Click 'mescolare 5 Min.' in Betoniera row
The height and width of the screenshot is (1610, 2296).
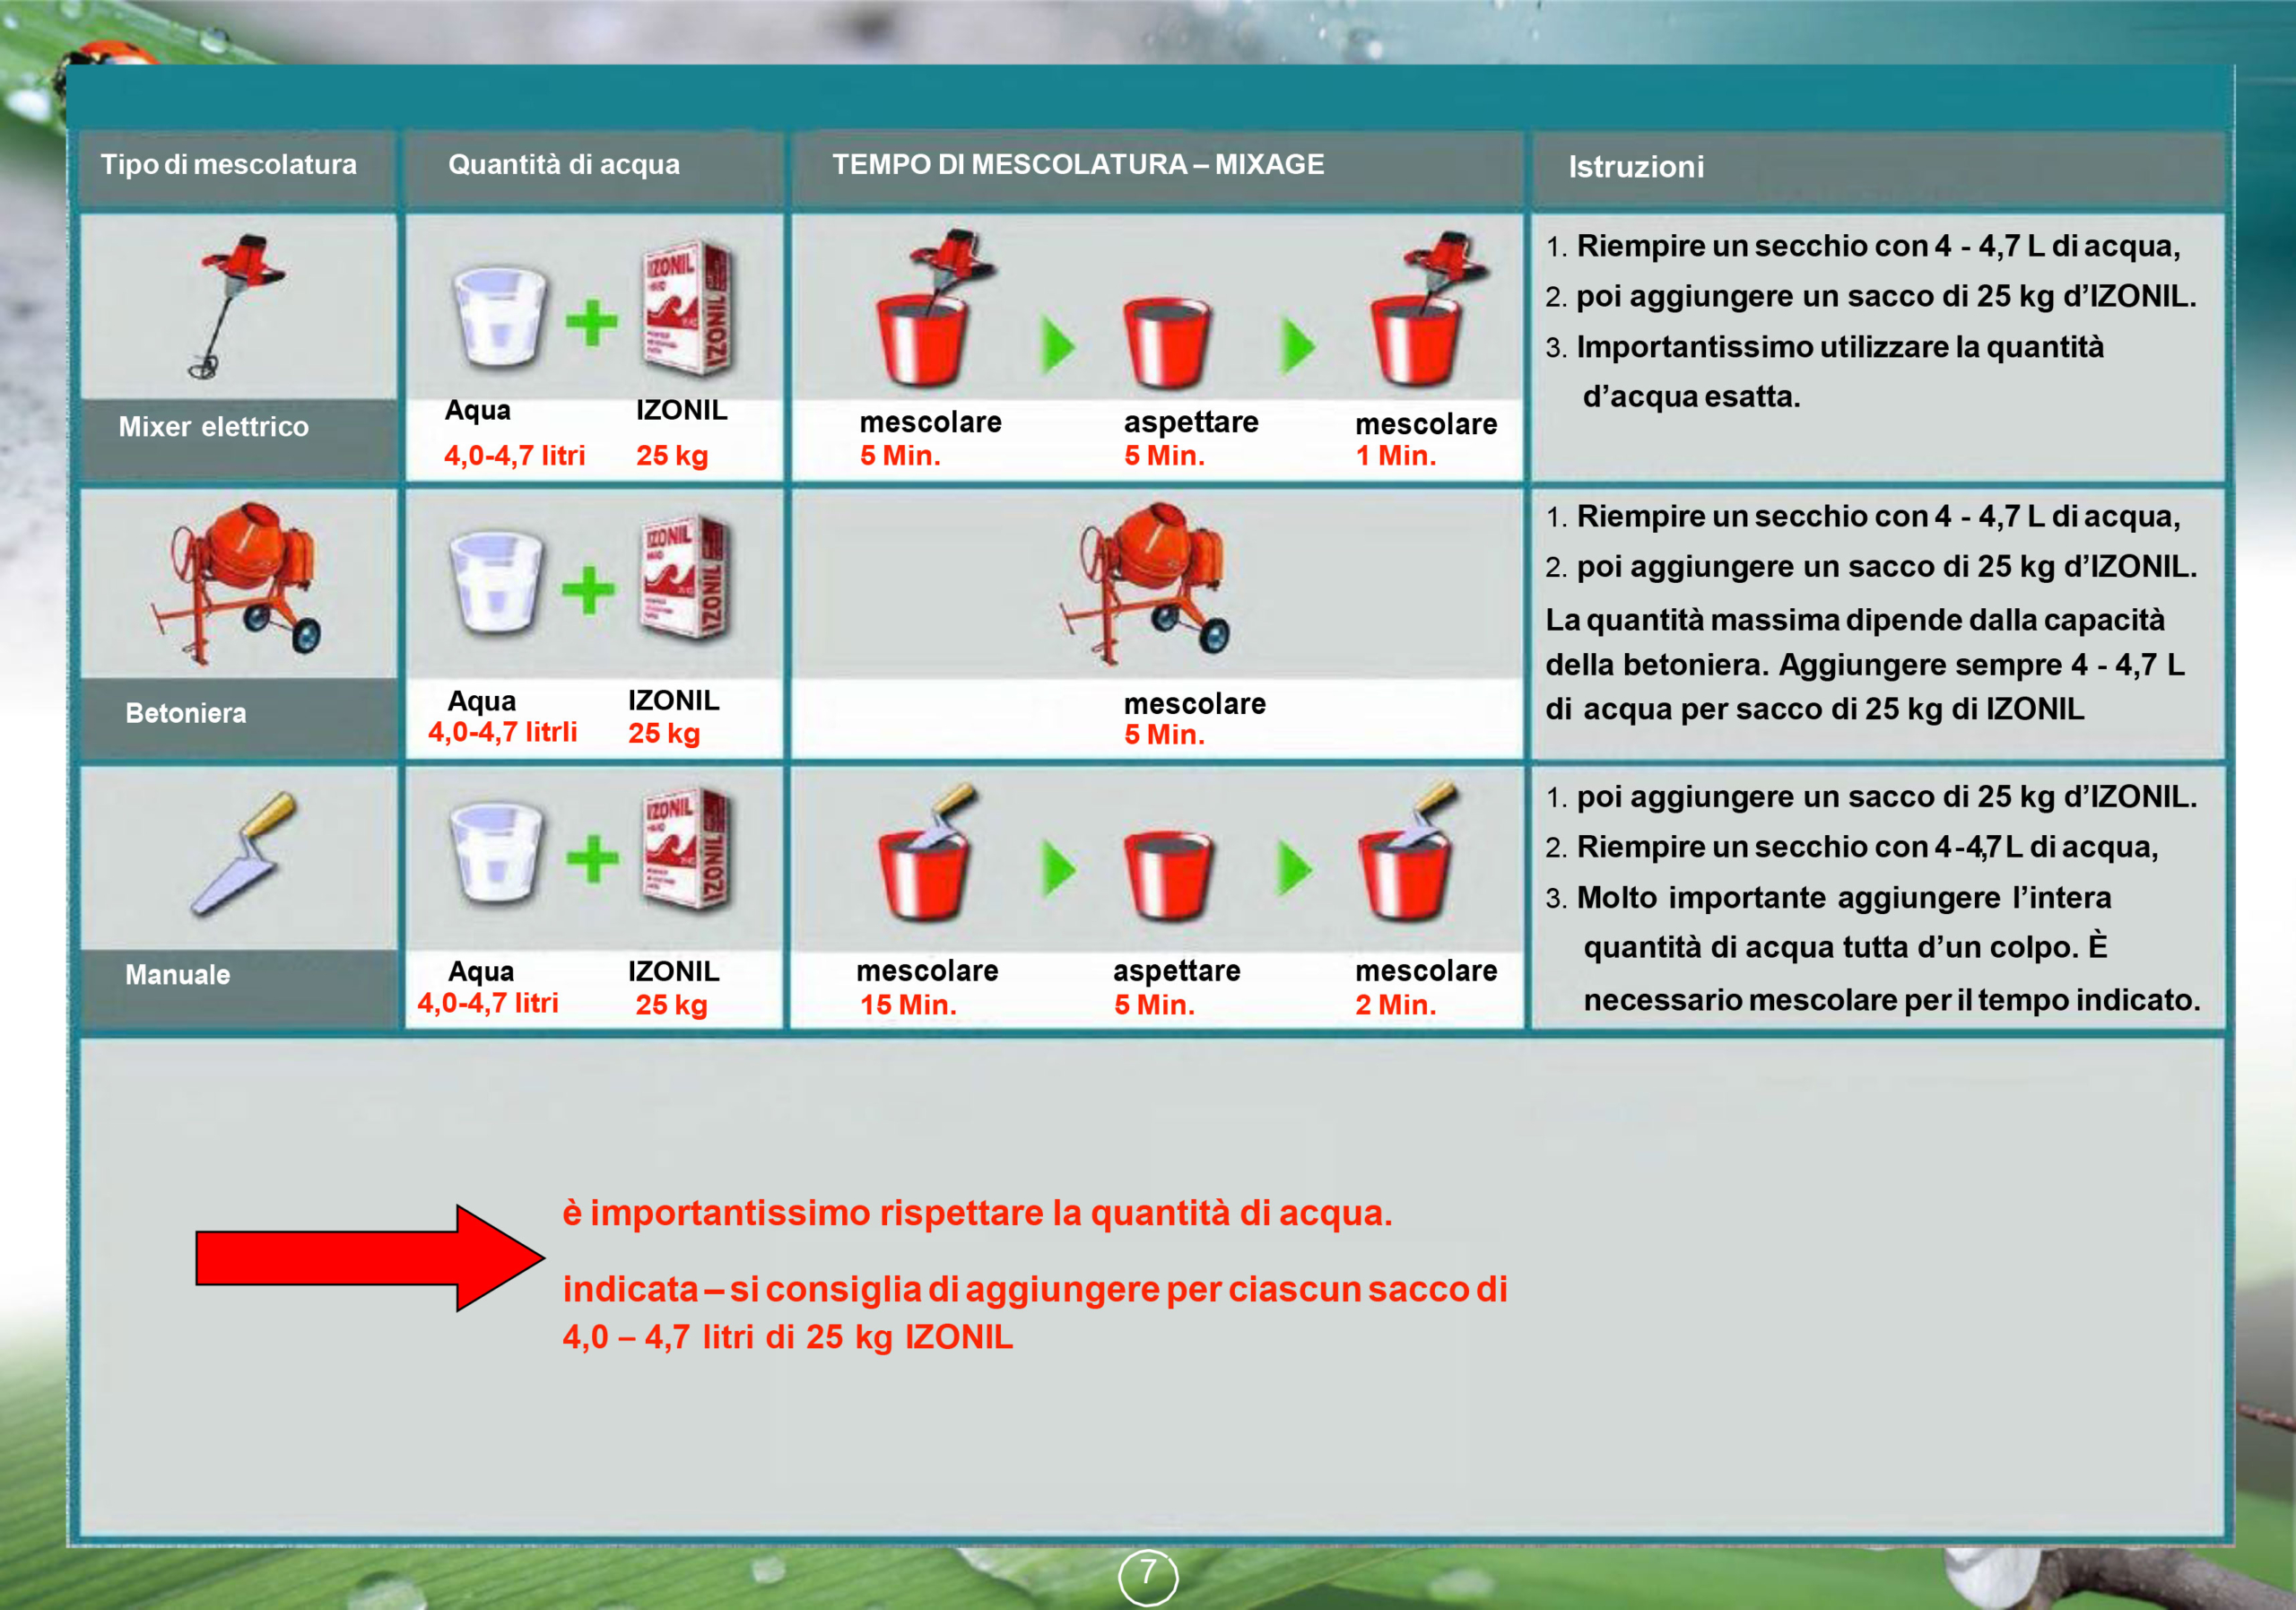click(1194, 719)
